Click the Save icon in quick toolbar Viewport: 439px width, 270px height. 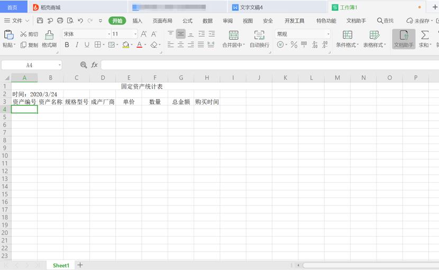point(40,21)
